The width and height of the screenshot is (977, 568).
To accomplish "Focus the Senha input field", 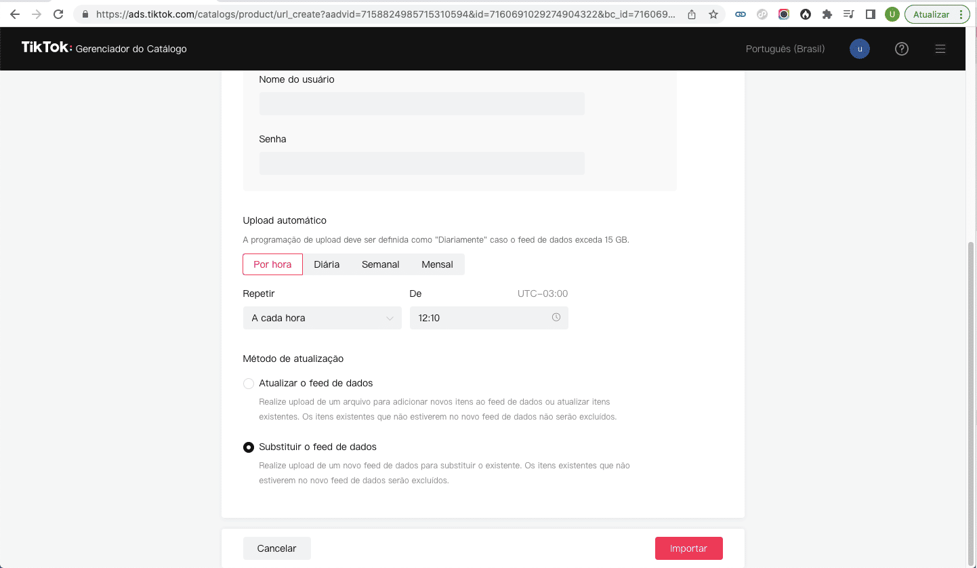I will (x=421, y=163).
